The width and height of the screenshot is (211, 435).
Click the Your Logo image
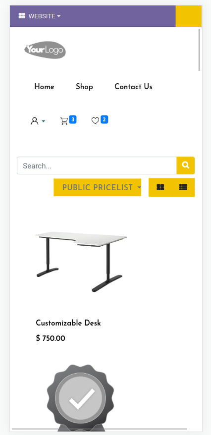(x=45, y=50)
